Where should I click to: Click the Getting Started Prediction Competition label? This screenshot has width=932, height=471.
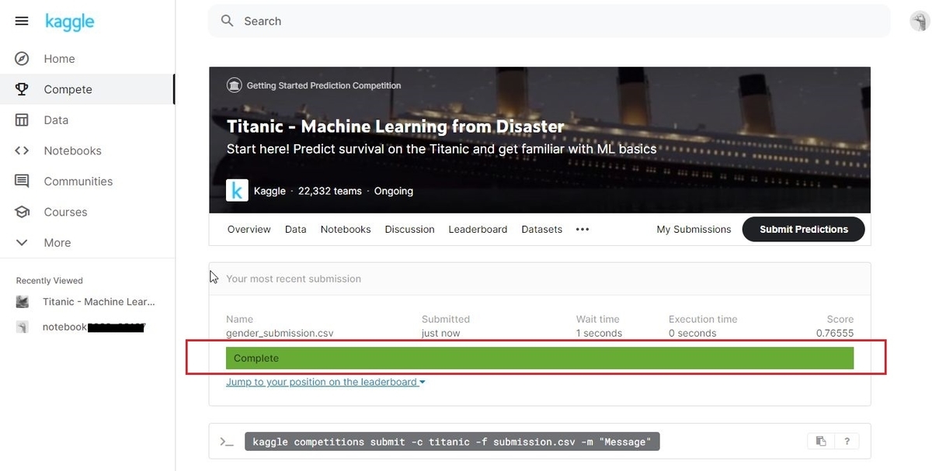324,85
